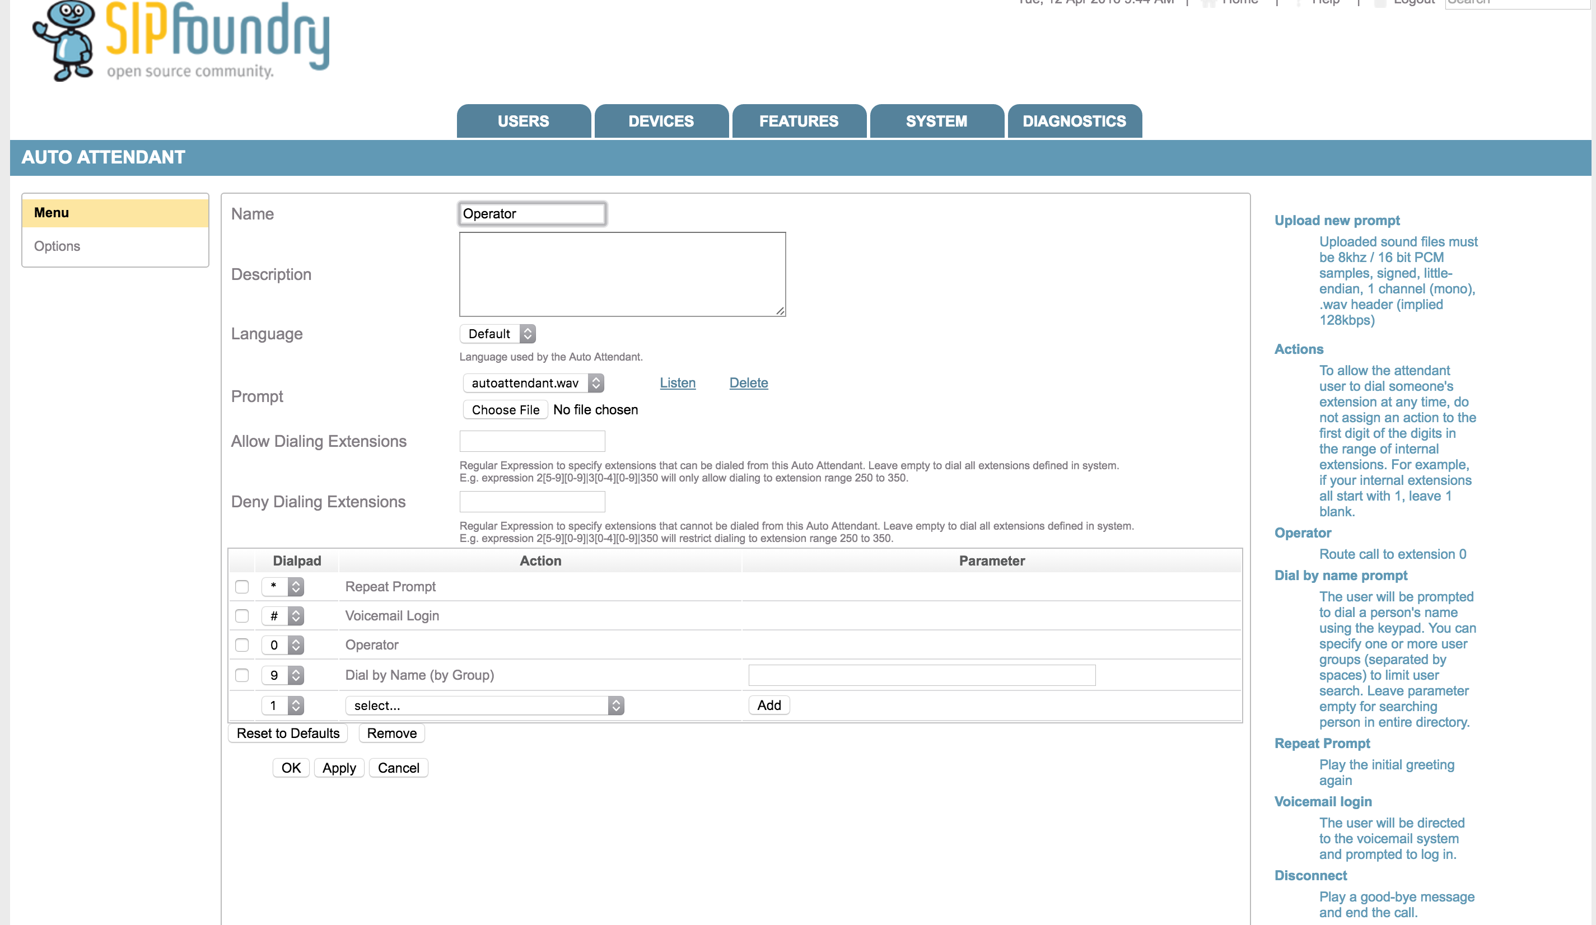Check the Voicemail Login row checkbox

242,616
